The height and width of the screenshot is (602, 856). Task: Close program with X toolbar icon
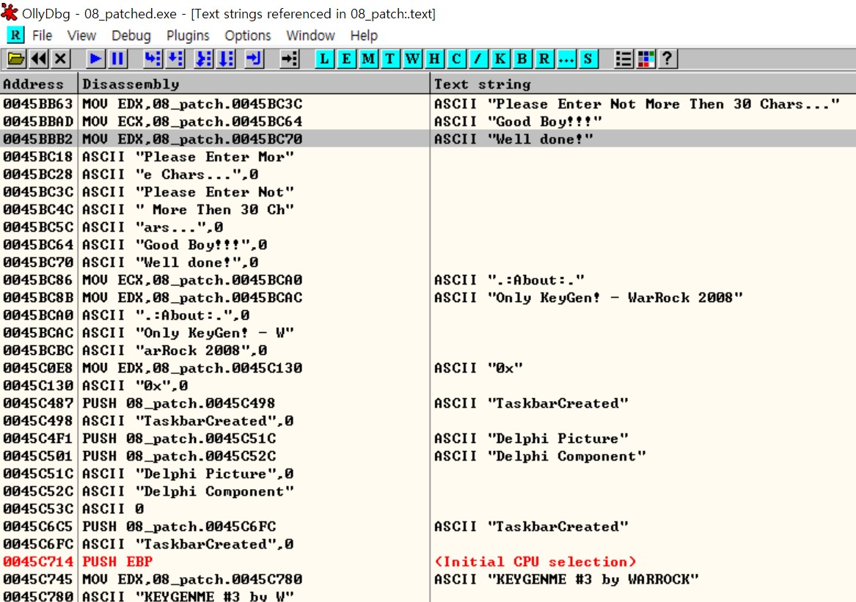pos(61,59)
